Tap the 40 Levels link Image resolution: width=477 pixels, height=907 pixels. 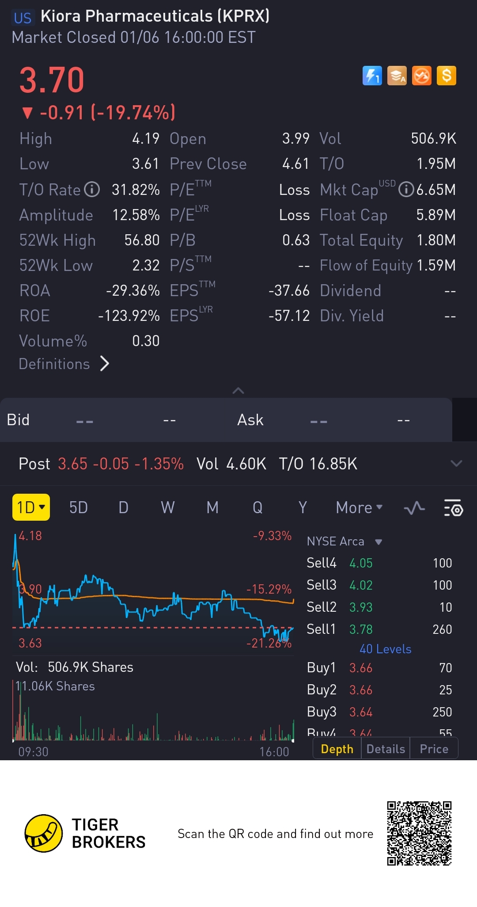tap(385, 649)
